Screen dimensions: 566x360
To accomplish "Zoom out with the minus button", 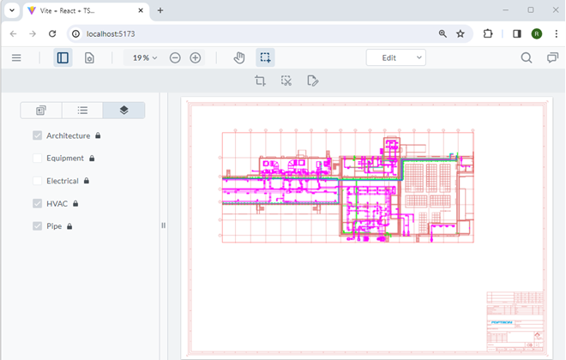I will [175, 57].
